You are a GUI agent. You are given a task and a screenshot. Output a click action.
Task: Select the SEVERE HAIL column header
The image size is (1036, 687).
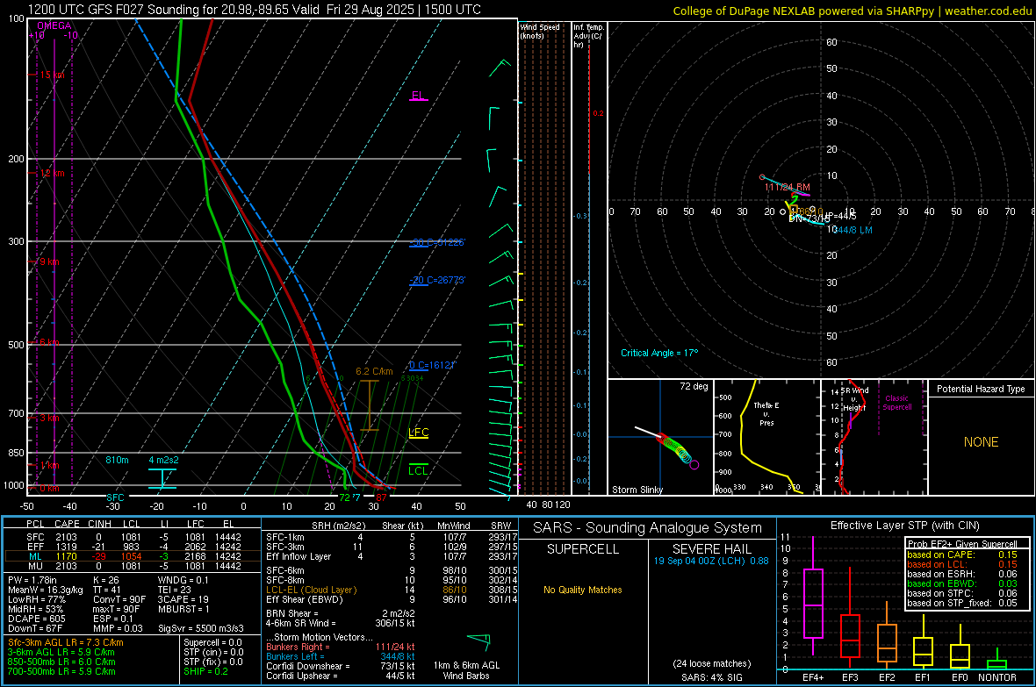click(x=711, y=549)
